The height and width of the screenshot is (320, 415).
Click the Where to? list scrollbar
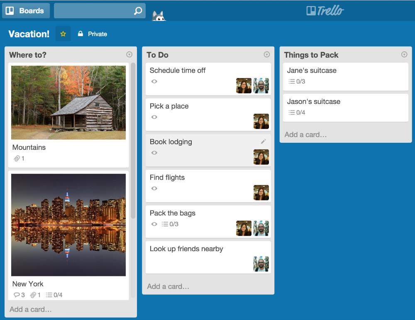(x=133, y=140)
